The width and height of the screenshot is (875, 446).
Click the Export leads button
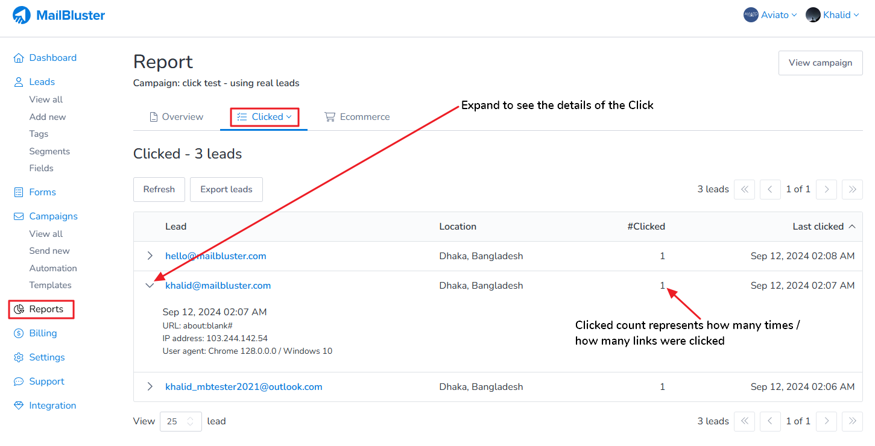[x=226, y=189]
